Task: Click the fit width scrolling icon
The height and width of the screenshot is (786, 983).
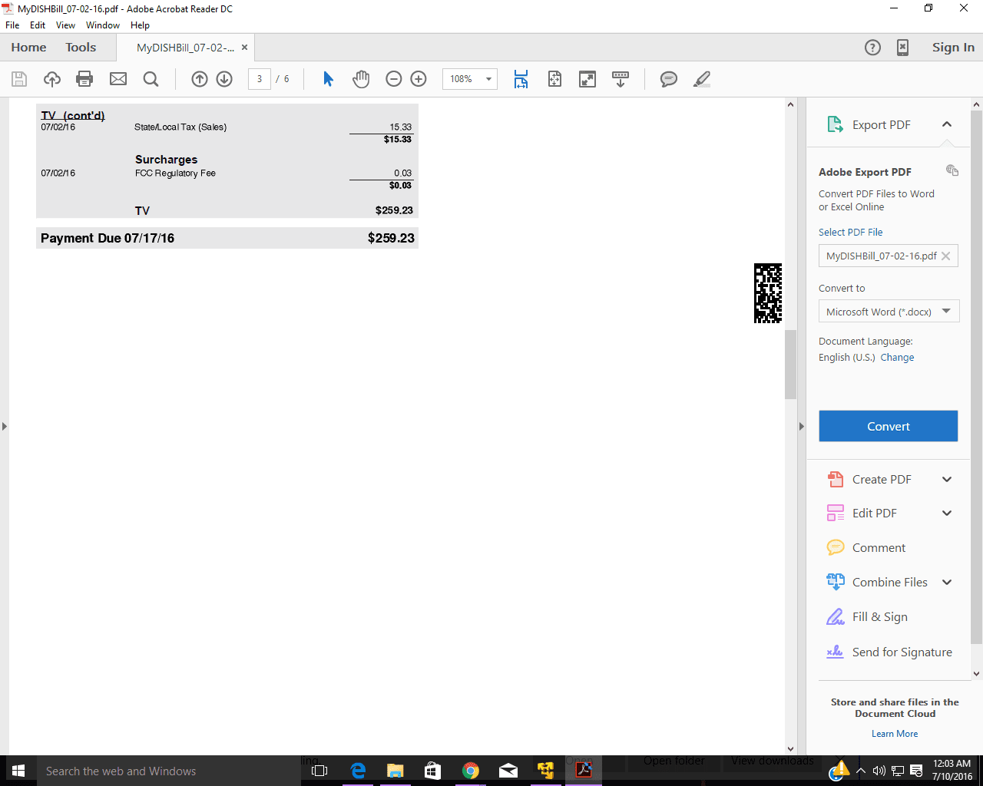Action: pos(521,79)
